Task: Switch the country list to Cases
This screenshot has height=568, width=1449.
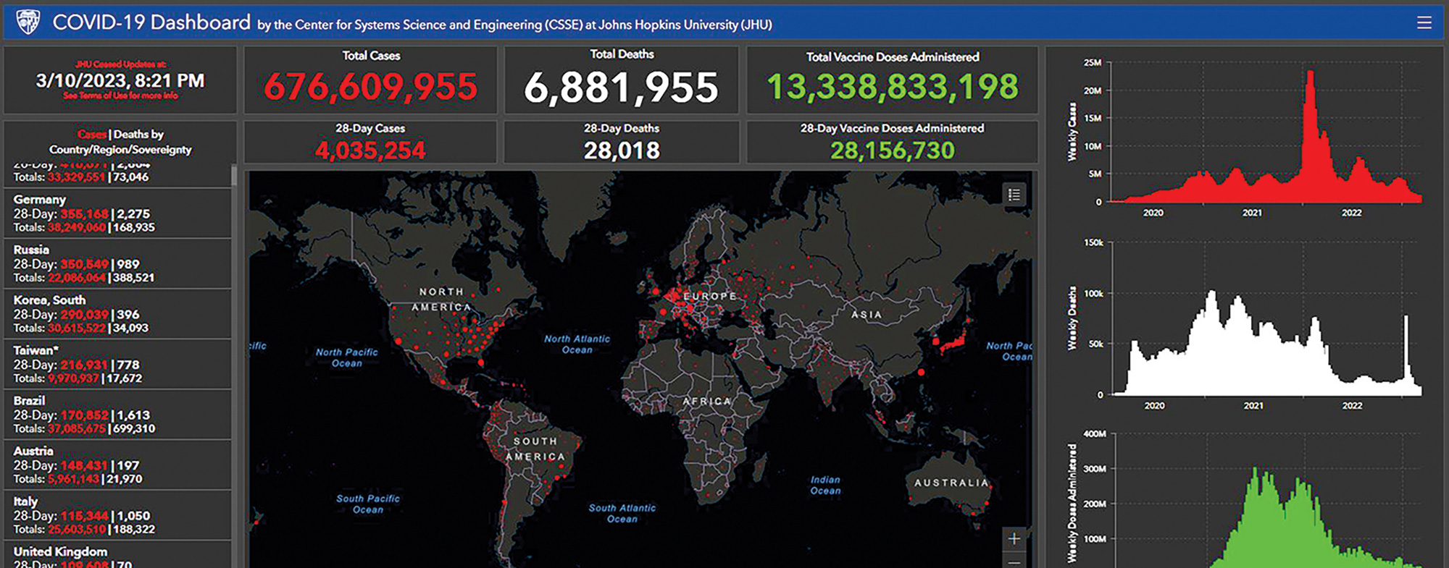Action: (92, 135)
